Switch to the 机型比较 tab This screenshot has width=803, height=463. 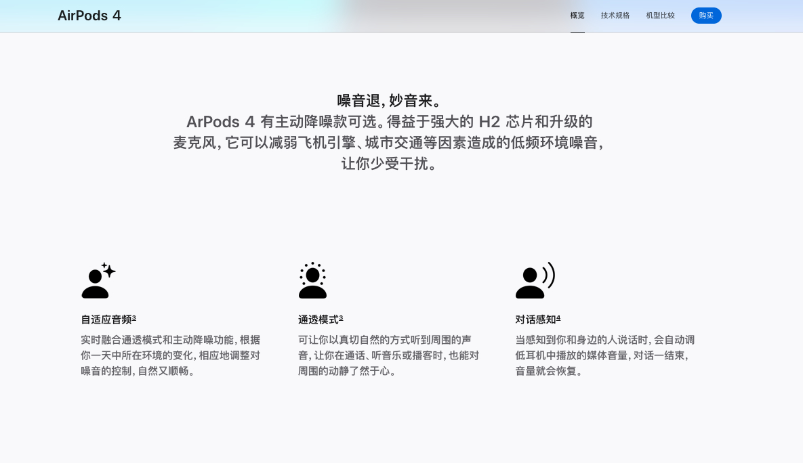660,16
